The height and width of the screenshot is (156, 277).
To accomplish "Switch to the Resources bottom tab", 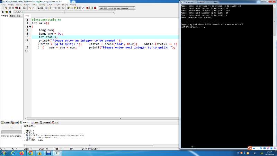I will pyautogui.click(x=15, y=123).
